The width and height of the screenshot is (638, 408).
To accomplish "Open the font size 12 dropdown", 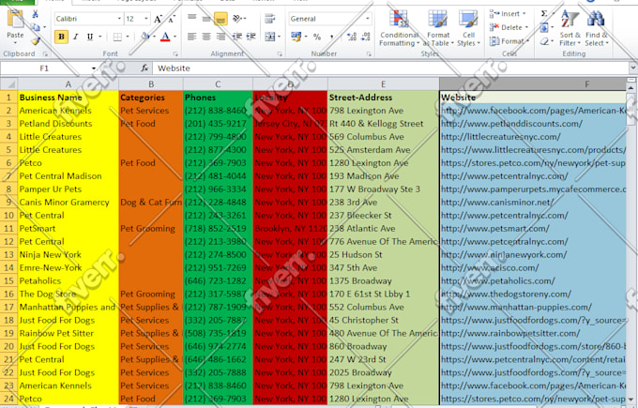I will tap(146, 19).
